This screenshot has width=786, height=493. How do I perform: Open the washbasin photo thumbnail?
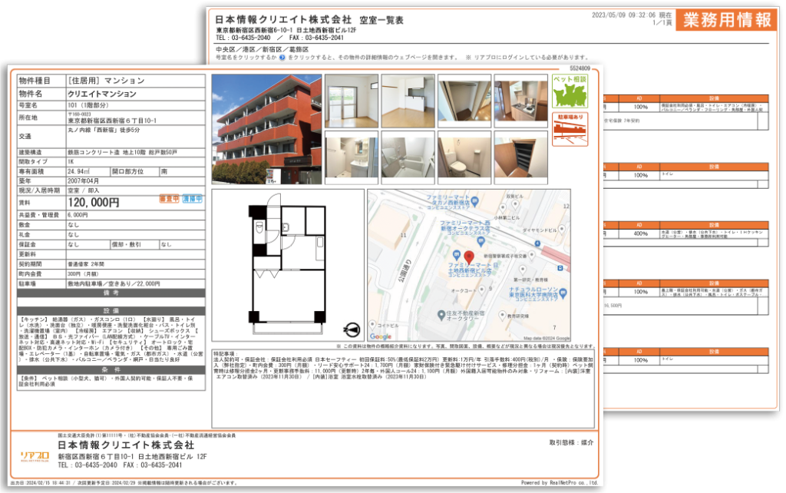352,157
